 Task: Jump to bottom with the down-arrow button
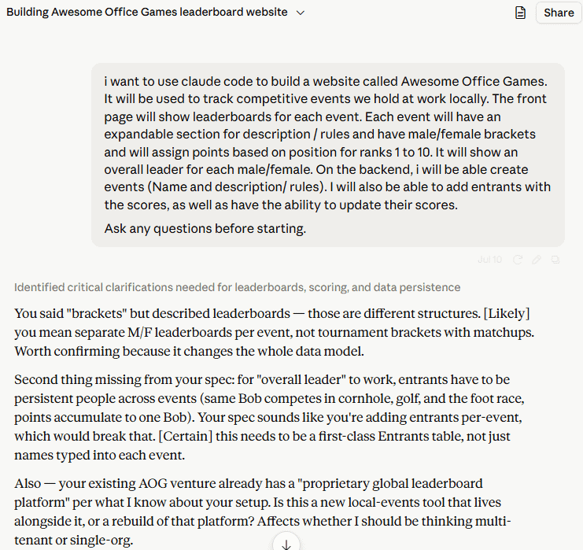click(x=286, y=544)
